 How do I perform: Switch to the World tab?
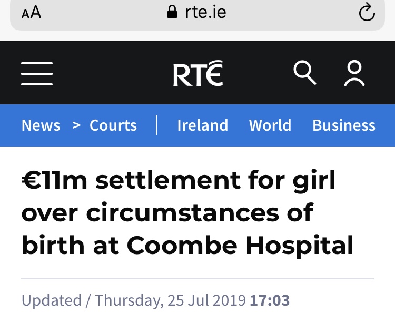click(270, 125)
